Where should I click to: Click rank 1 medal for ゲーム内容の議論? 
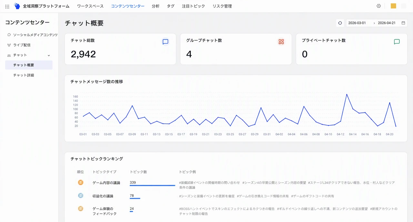click(x=81, y=182)
